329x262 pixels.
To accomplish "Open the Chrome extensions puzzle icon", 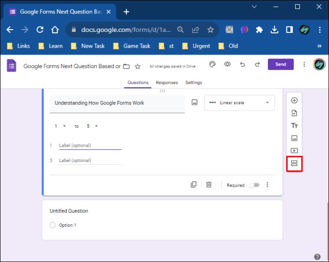I will click(x=259, y=30).
